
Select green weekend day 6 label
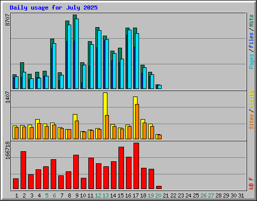[x=54, y=195]
